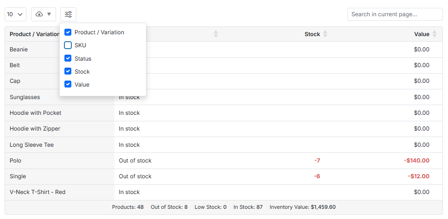Click the V-Neck T-Shirt - Red row
Image resolution: width=448 pixels, height=219 pixels.
coord(38,192)
